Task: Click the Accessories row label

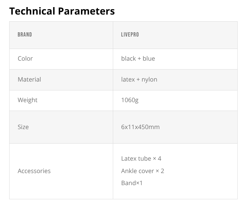Action: [x=34, y=171]
